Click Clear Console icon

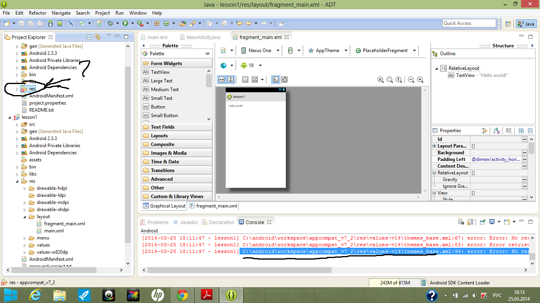coord(461,222)
